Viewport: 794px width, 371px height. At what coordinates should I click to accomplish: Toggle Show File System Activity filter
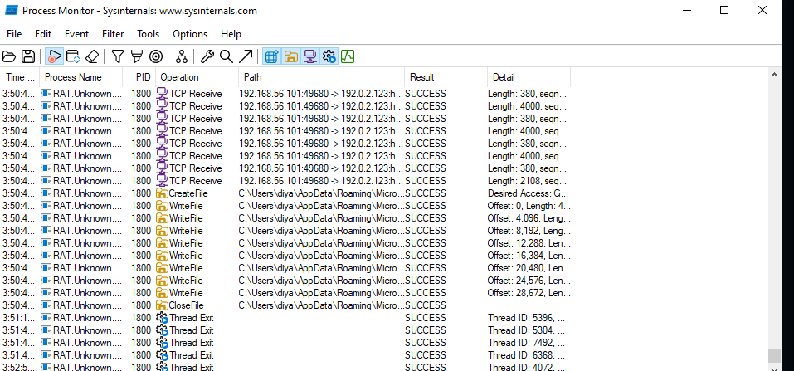(290, 56)
